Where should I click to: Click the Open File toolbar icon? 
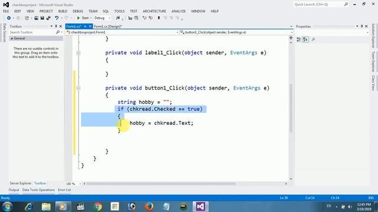(x=36, y=18)
